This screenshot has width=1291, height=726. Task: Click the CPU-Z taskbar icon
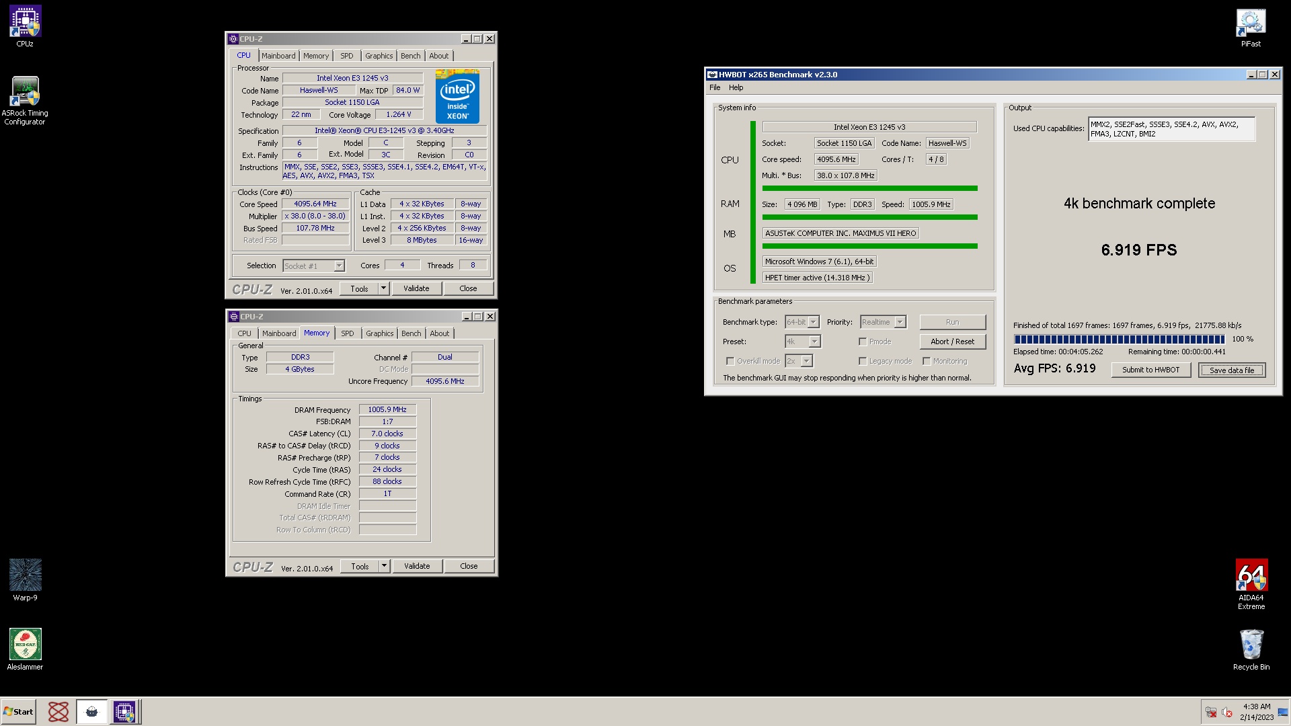(124, 712)
